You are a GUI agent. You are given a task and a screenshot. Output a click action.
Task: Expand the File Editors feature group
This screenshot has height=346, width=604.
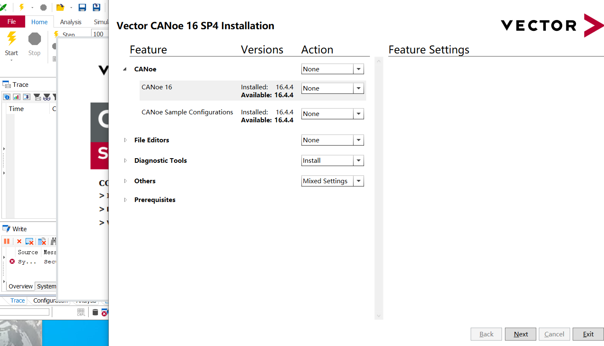[x=125, y=140]
